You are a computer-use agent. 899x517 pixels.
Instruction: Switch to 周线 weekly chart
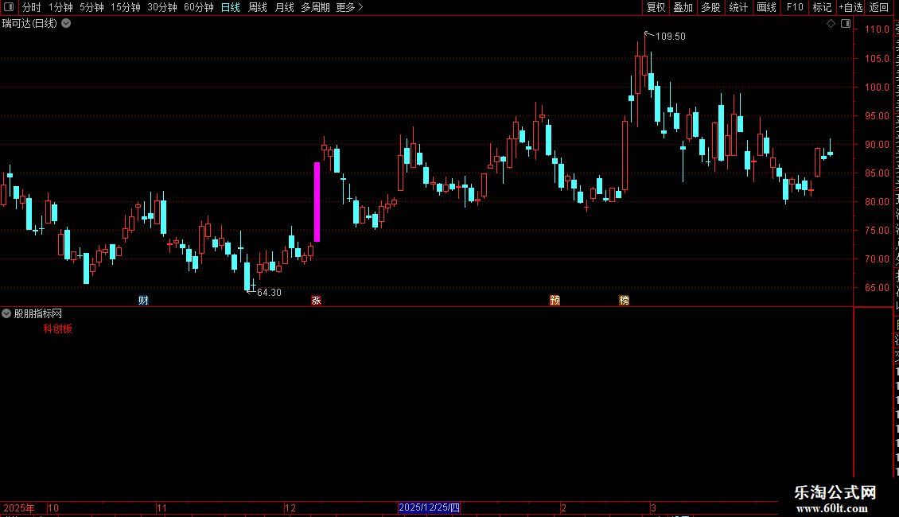point(258,7)
